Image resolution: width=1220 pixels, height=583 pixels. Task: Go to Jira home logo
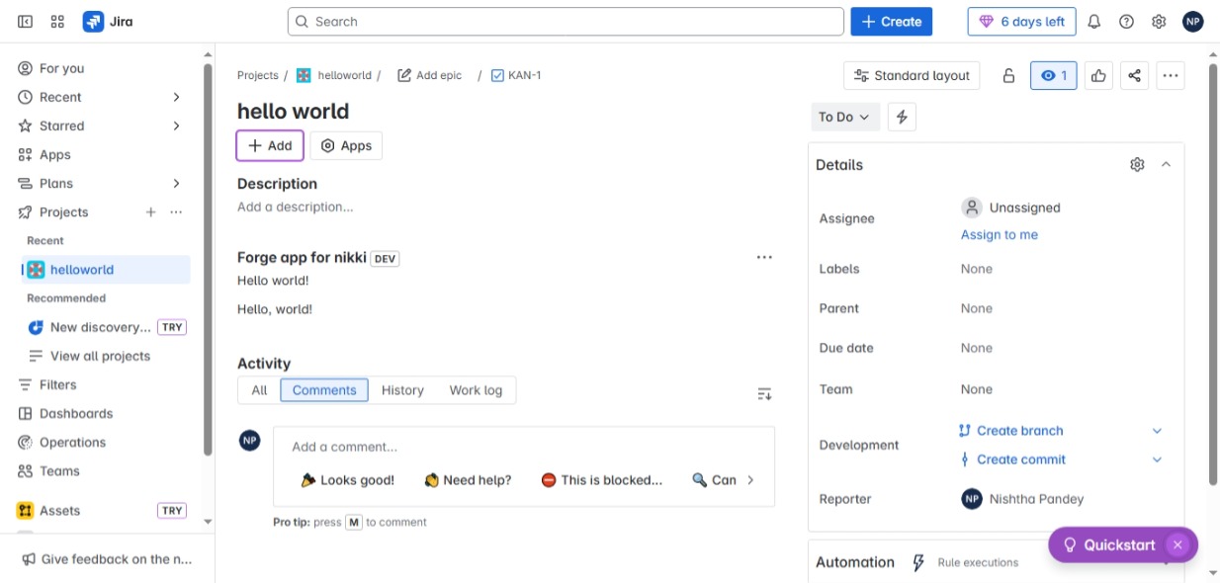[109, 22]
